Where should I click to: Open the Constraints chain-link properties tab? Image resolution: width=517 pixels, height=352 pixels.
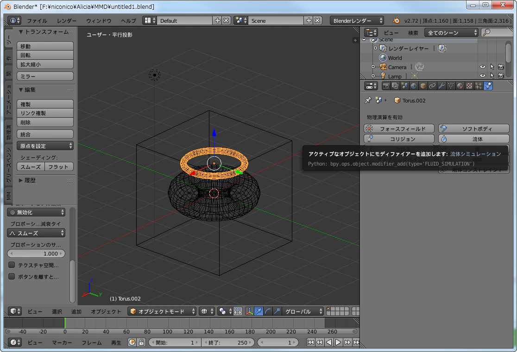[x=432, y=86]
